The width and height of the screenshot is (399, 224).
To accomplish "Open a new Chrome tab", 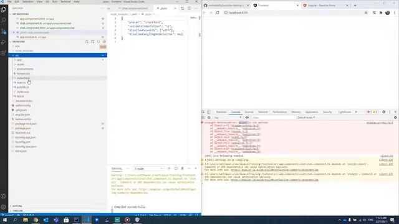I will (x=355, y=6).
